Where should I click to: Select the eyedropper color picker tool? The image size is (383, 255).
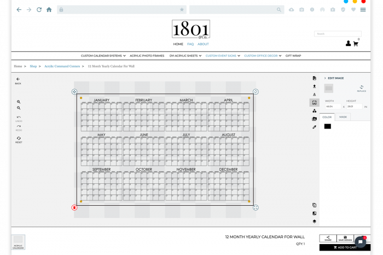(315, 127)
